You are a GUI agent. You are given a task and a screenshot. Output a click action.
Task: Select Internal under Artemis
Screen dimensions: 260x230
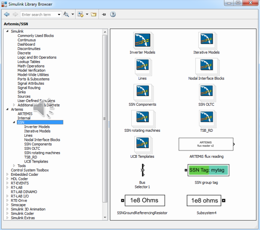(x=24, y=118)
